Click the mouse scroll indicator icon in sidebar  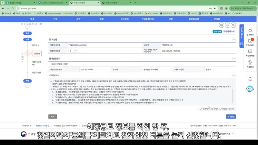[x=22, y=58]
